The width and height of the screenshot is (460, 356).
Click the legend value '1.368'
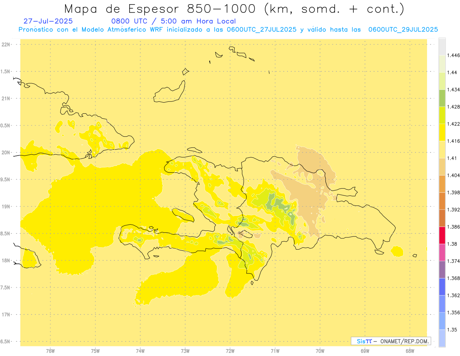click(453, 278)
